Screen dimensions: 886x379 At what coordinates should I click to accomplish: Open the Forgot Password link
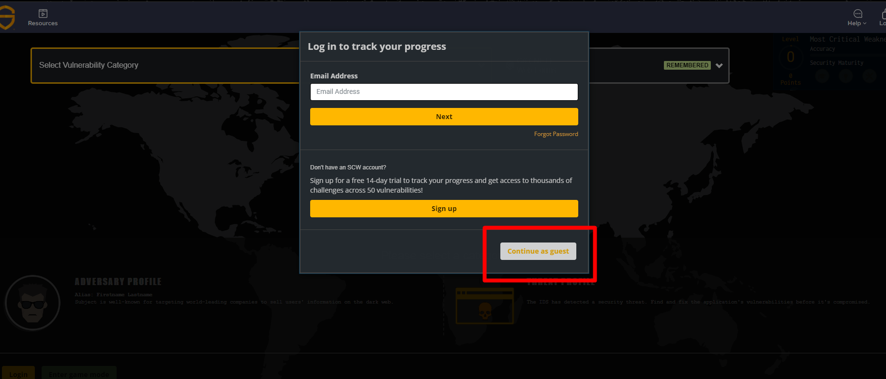(x=556, y=134)
